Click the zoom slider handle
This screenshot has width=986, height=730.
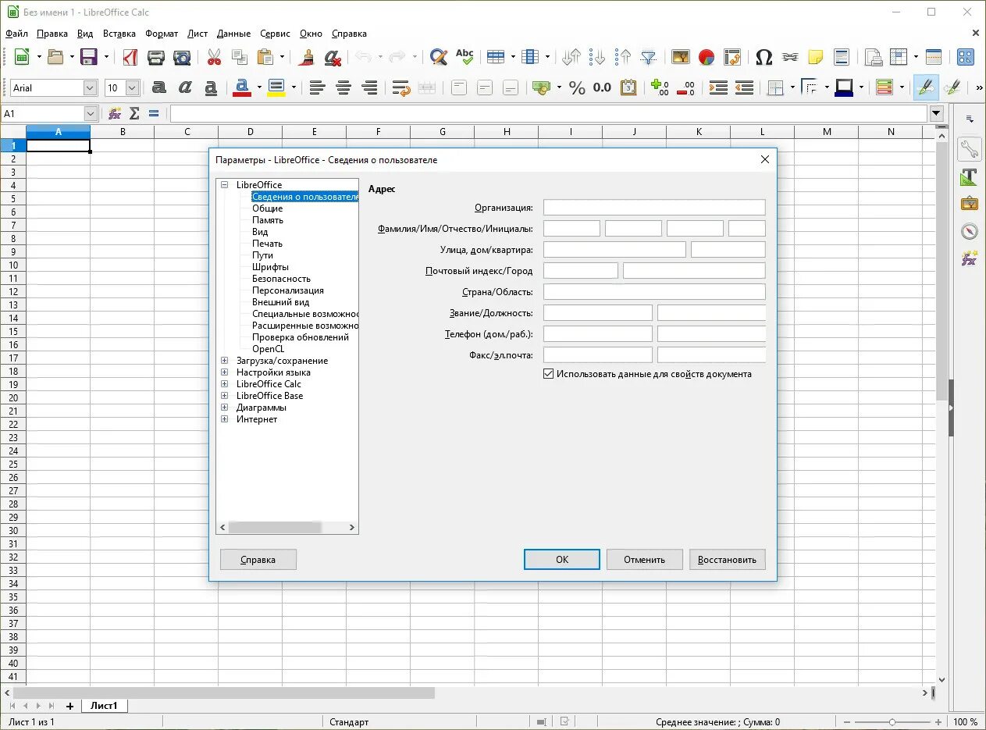coord(892,722)
